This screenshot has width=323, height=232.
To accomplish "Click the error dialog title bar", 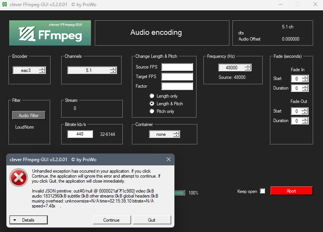I will tap(91, 159).
